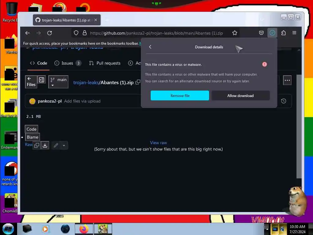The image size is (313, 235).
Task: Open trojan-leaks breadcrumb link
Action: tap(86, 83)
